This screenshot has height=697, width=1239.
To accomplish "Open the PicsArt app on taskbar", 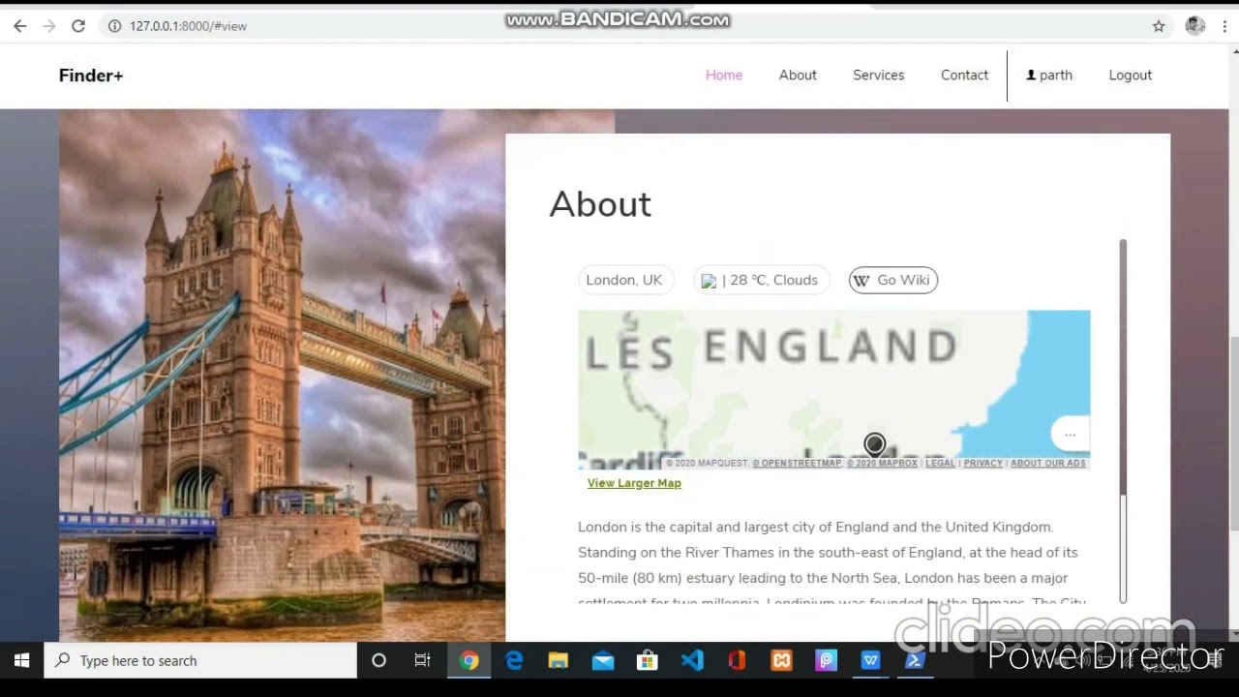I will pos(826,660).
